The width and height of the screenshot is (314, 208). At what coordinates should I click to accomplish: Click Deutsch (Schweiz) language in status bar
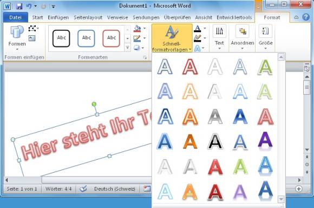click(x=115, y=188)
